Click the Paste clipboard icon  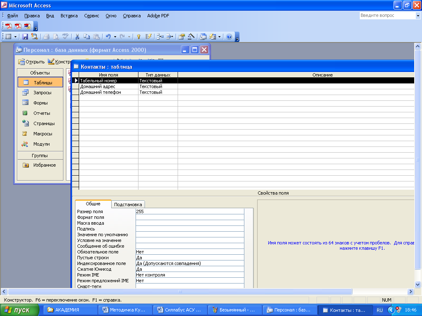click(x=96, y=37)
